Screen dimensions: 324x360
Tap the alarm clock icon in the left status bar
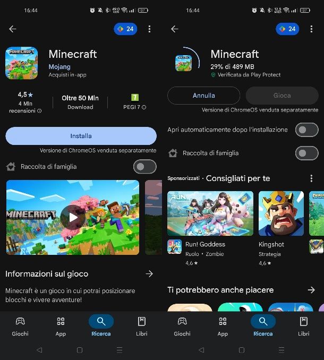click(92, 10)
